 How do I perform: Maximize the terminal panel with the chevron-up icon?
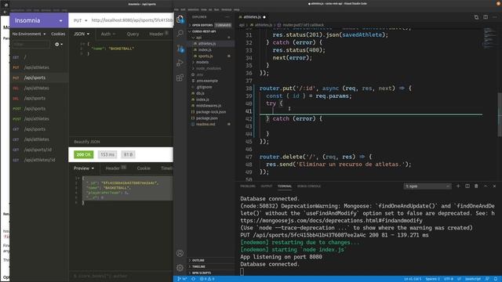click(486, 186)
